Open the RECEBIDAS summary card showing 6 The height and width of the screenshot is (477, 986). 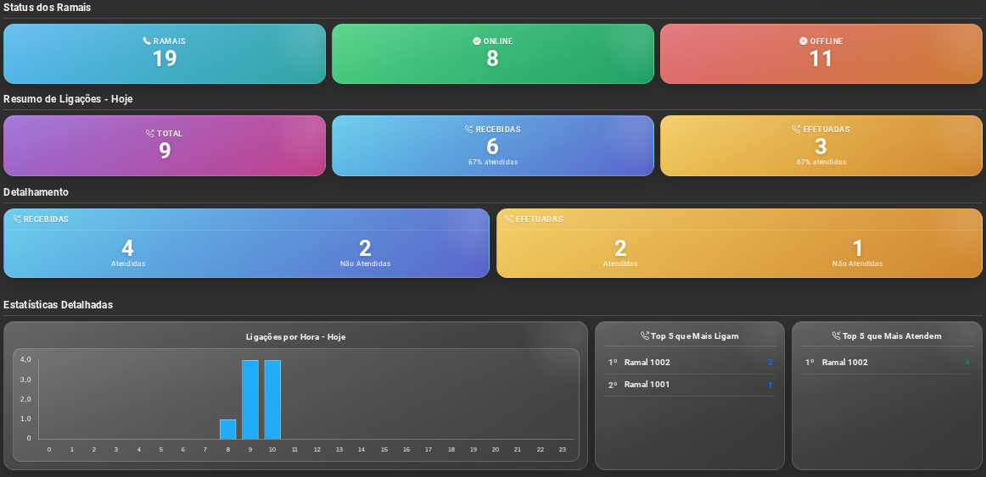pos(493,146)
